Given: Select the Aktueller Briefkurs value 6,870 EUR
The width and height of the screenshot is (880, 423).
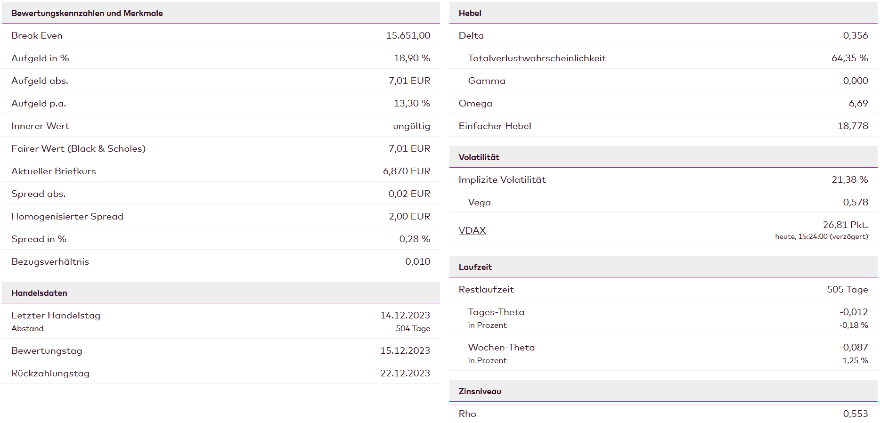Looking at the screenshot, I should pyautogui.click(x=406, y=171).
